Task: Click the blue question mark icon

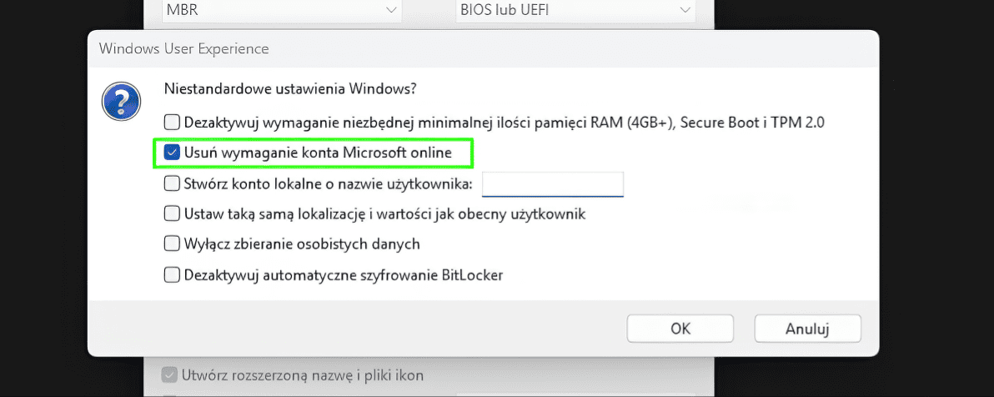Action: click(x=120, y=101)
